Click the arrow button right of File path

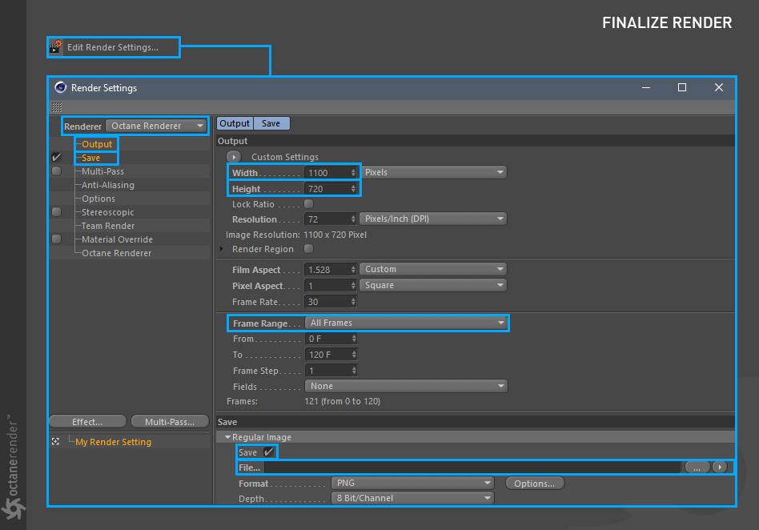pos(720,467)
